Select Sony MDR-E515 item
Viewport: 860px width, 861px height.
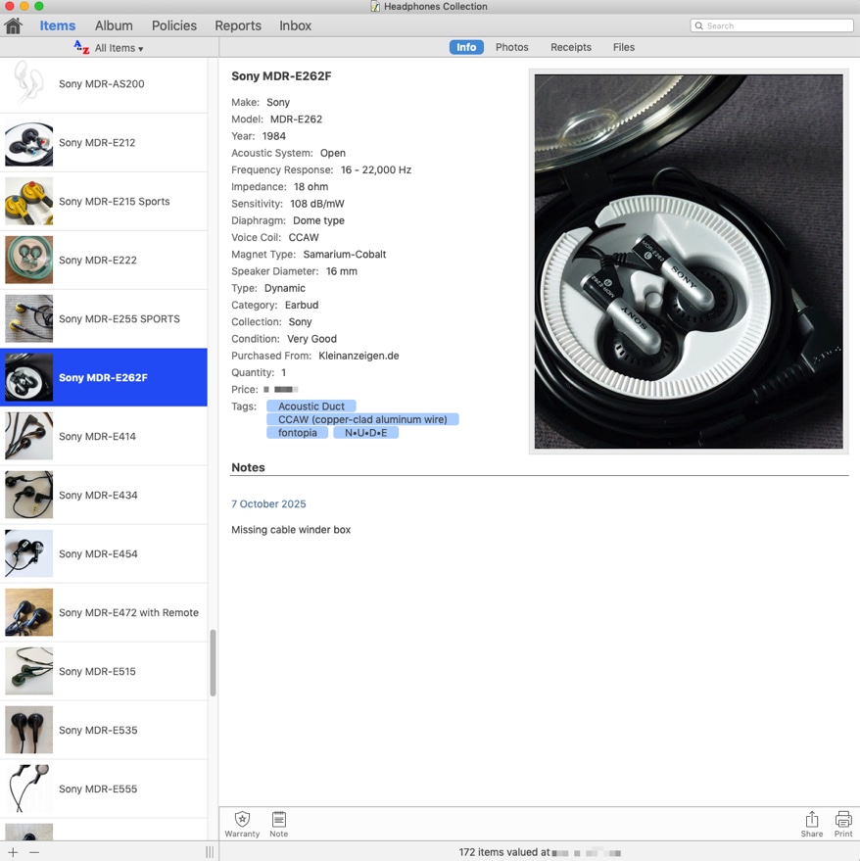pyautogui.click(x=104, y=672)
